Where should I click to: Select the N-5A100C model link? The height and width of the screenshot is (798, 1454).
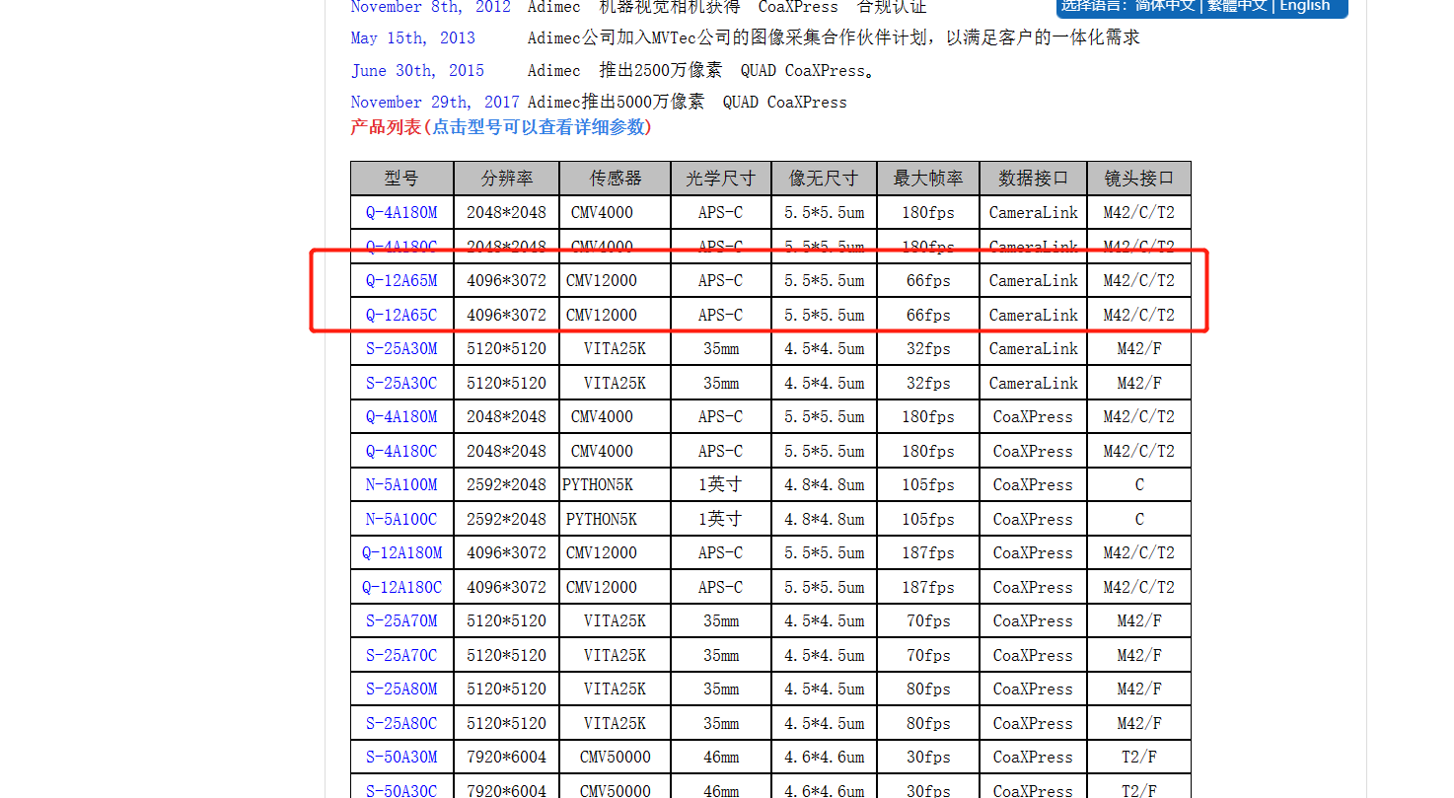[401, 520]
